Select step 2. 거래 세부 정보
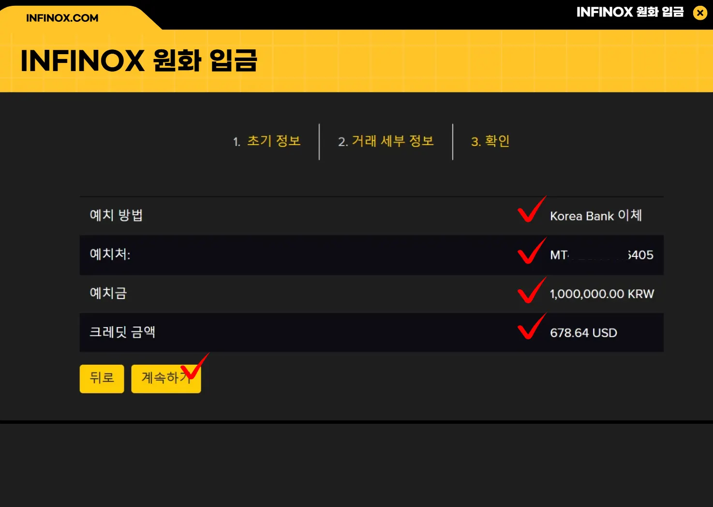The image size is (713, 507). (386, 141)
